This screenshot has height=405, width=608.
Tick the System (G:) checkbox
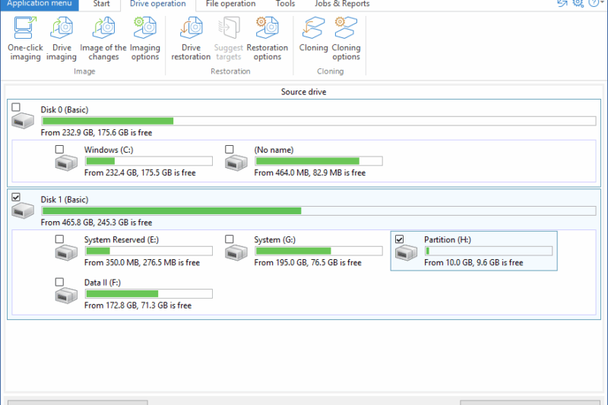pyautogui.click(x=230, y=239)
